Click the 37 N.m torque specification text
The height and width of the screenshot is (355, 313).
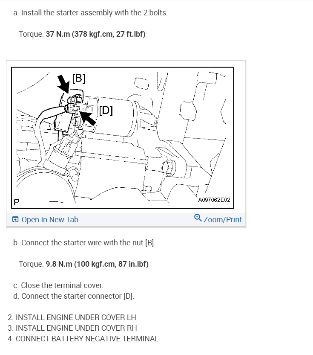(x=95, y=34)
